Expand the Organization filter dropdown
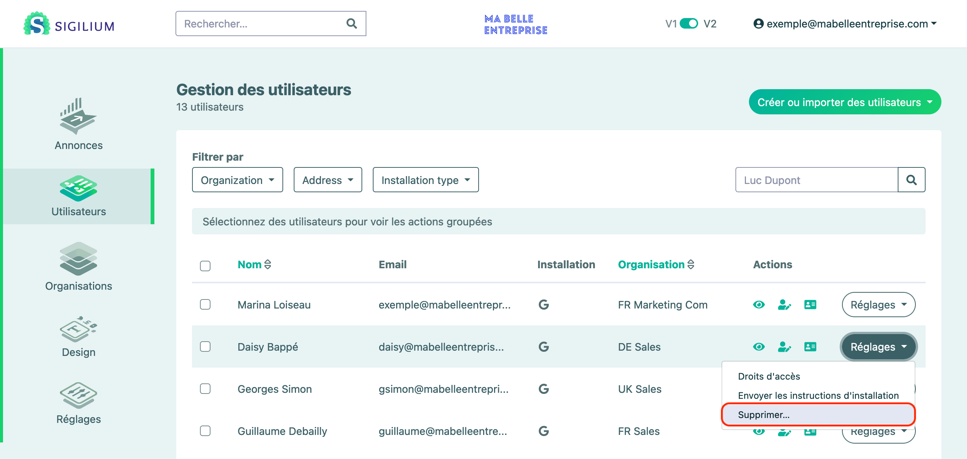The image size is (967, 459). (237, 180)
